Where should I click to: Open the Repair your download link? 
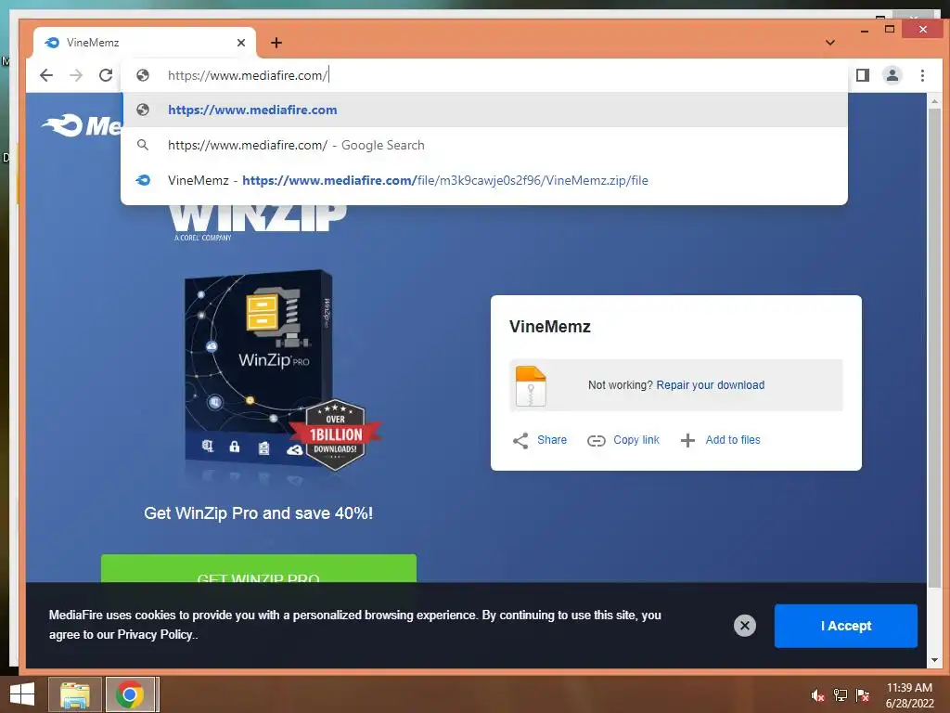tap(710, 385)
